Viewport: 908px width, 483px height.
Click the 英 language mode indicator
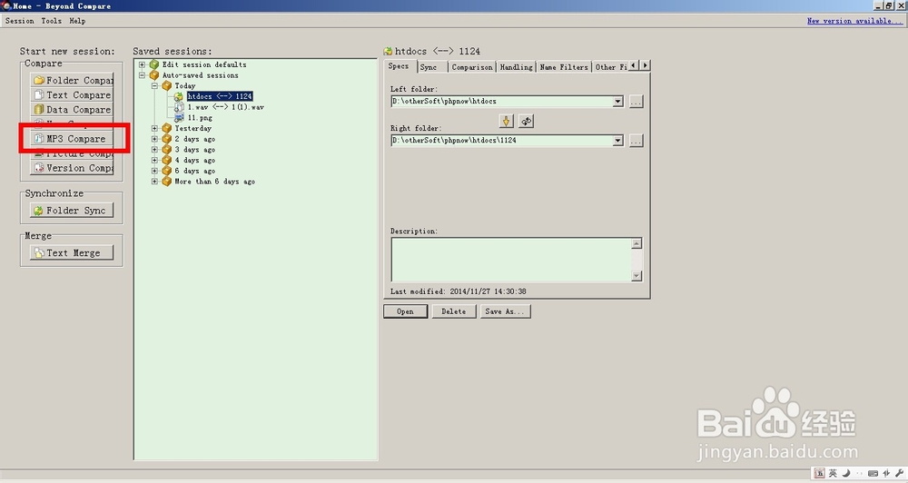833,473
